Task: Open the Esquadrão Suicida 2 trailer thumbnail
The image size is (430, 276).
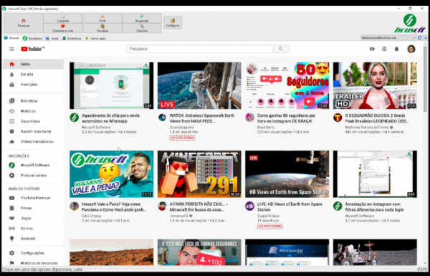Action: pyautogui.click(x=375, y=85)
